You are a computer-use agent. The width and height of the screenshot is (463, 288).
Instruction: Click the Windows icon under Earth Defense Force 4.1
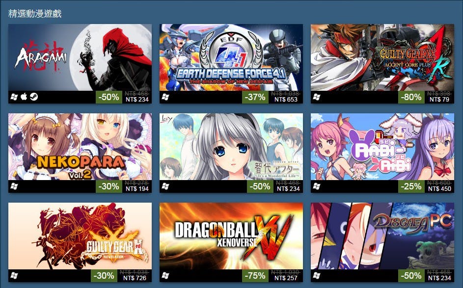coord(165,97)
